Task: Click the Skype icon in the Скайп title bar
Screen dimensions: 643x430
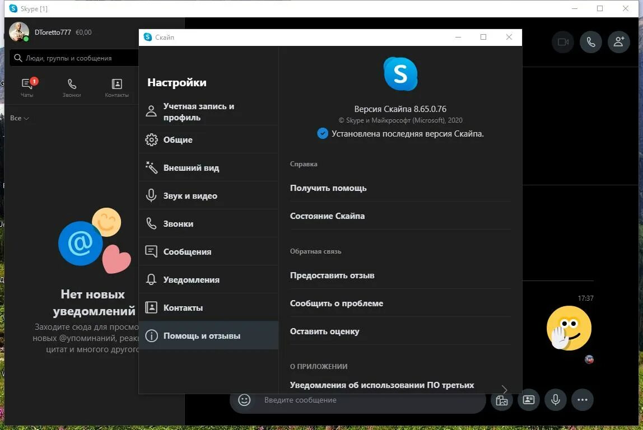Action: 148,37
